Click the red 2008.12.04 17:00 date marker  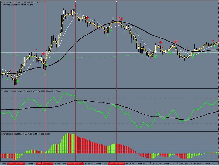[75, 164]
